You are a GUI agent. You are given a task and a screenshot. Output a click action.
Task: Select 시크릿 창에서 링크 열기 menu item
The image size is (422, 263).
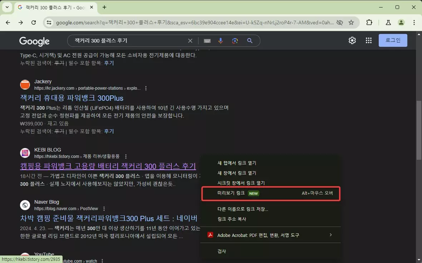271,183
